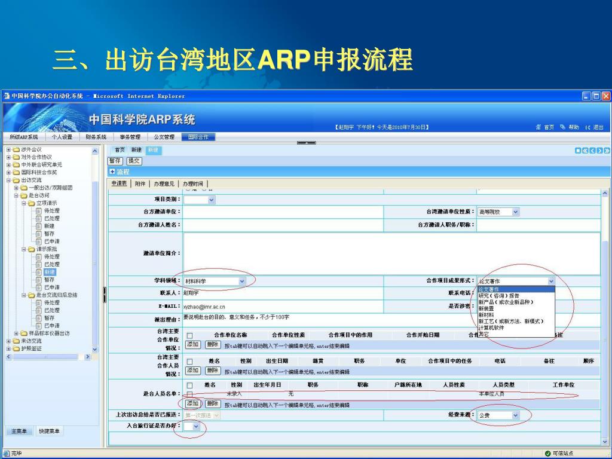
Task: Switch to the 附件 tab
Action: (x=140, y=184)
